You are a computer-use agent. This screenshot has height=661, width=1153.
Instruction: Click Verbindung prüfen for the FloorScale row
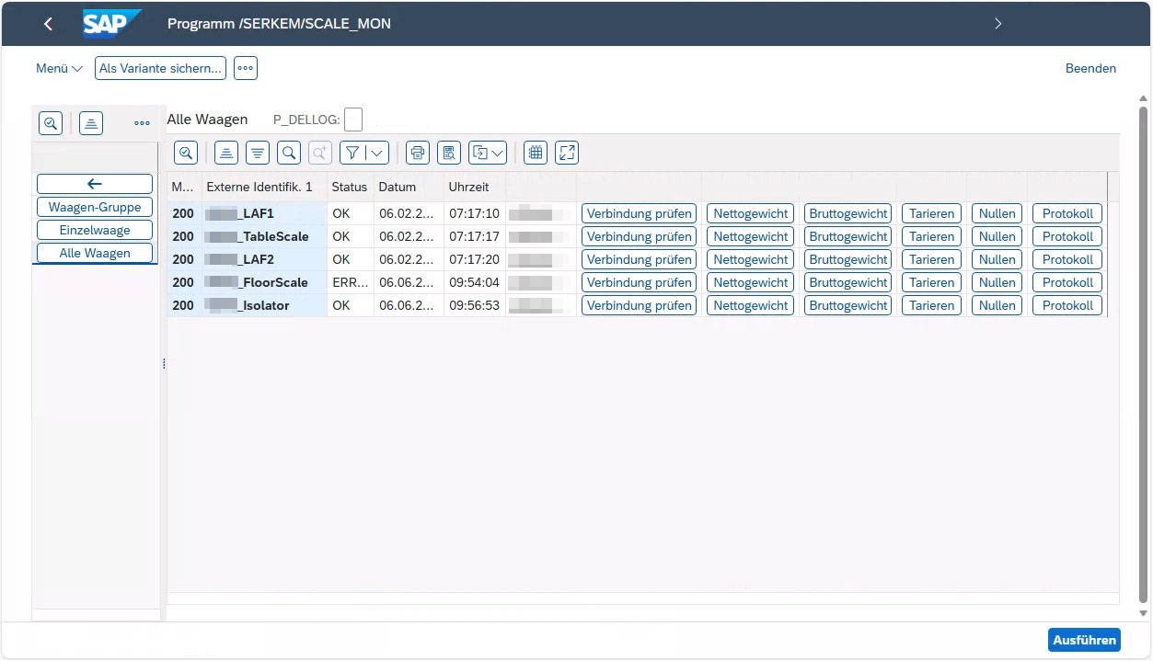point(639,282)
